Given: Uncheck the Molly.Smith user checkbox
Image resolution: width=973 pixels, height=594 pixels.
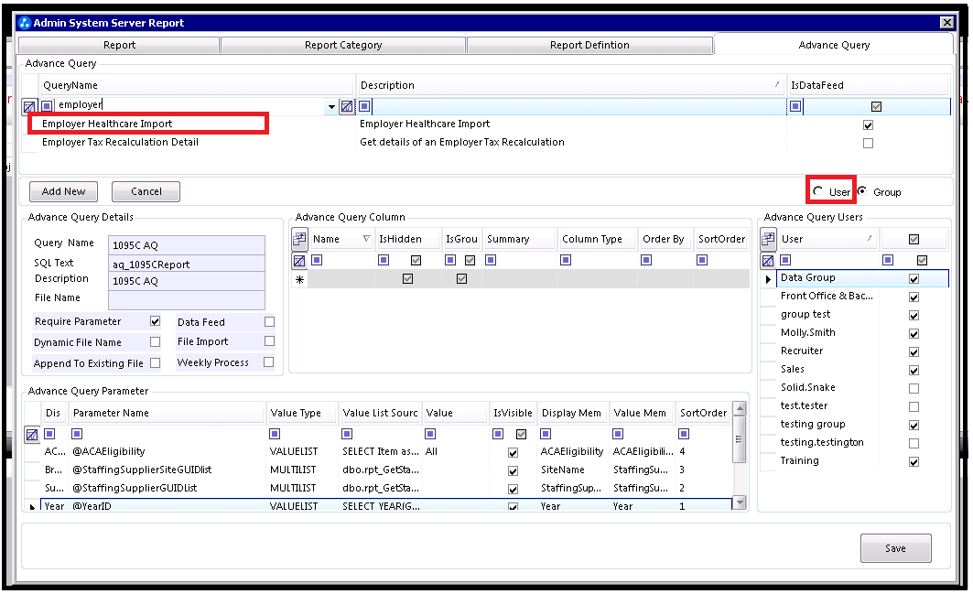Looking at the screenshot, I should pyautogui.click(x=914, y=334).
